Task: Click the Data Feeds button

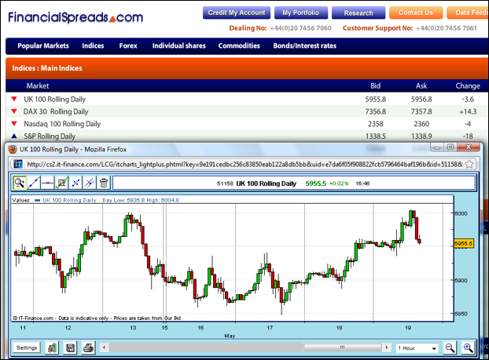Action: pyautogui.click(x=468, y=13)
